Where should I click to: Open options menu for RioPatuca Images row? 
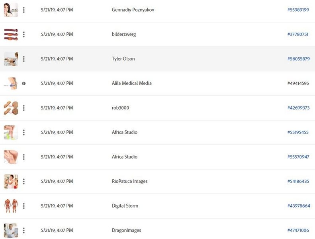click(x=24, y=182)
